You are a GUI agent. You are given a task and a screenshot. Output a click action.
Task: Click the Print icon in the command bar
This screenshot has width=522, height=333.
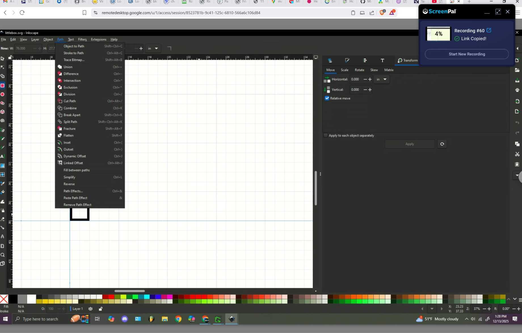[x=517, y=90]
